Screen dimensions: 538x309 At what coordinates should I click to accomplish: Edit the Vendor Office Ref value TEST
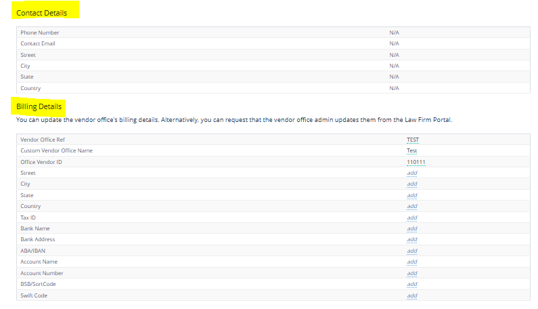[x=413, y=140]
